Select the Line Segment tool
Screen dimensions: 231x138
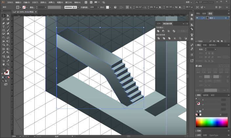click(x=8, y=27)
